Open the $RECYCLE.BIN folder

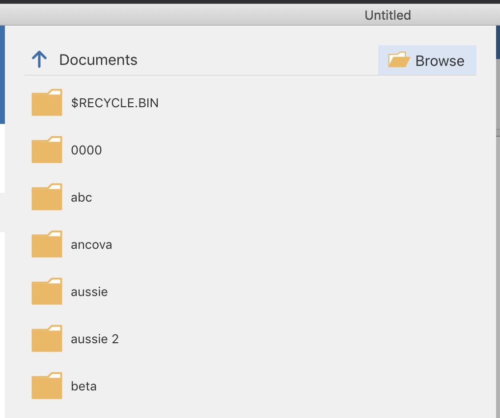115,102
